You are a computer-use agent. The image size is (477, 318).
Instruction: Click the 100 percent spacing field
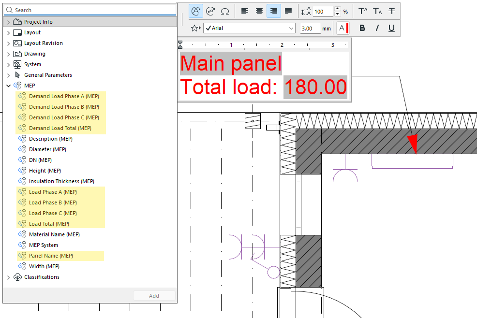323,12
